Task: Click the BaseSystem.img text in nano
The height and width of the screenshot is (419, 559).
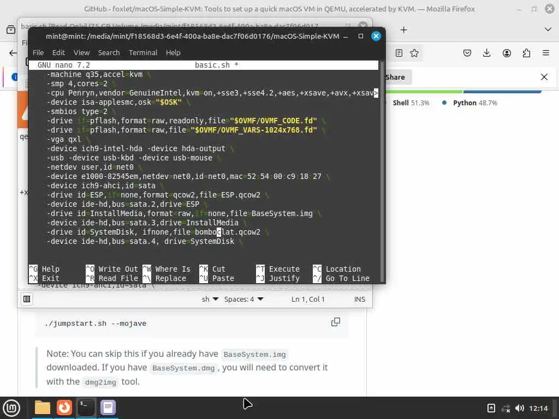Action: click(282, 214)
